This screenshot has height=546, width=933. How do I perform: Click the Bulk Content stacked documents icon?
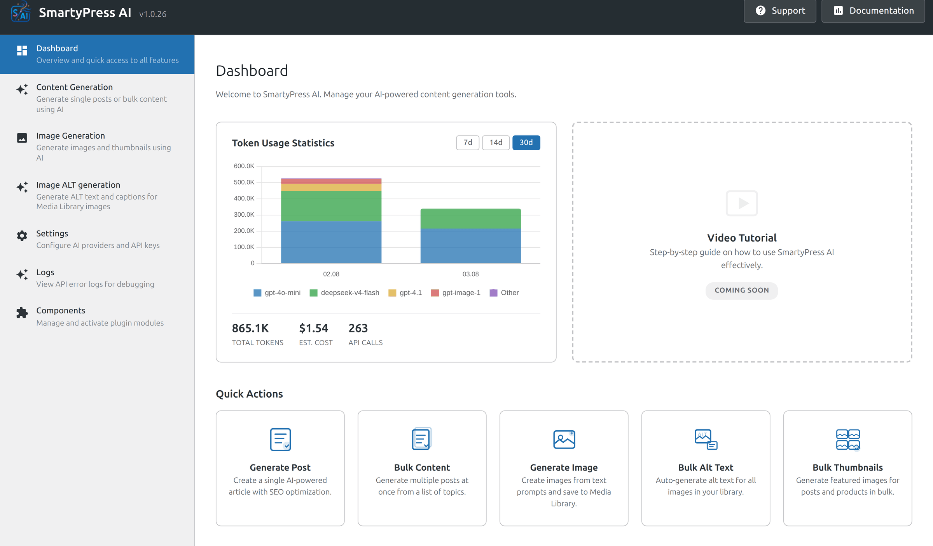422,439
